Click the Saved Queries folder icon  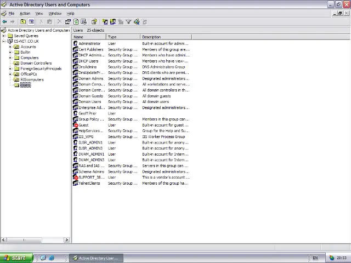pos(10,36)
